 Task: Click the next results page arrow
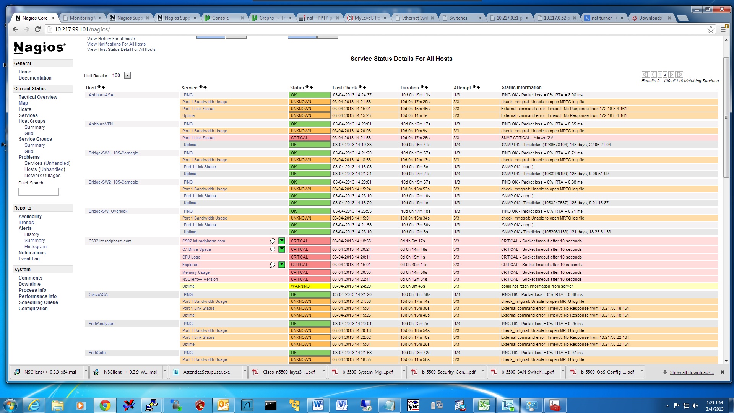[671, 75]
